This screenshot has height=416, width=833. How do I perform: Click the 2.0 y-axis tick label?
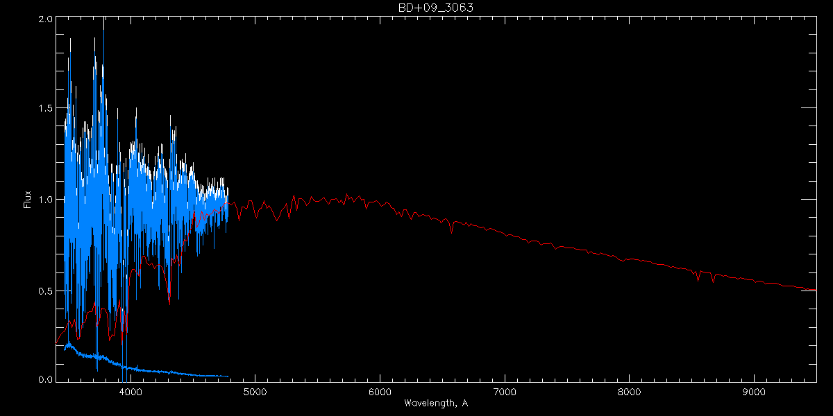tap(44, 19)
